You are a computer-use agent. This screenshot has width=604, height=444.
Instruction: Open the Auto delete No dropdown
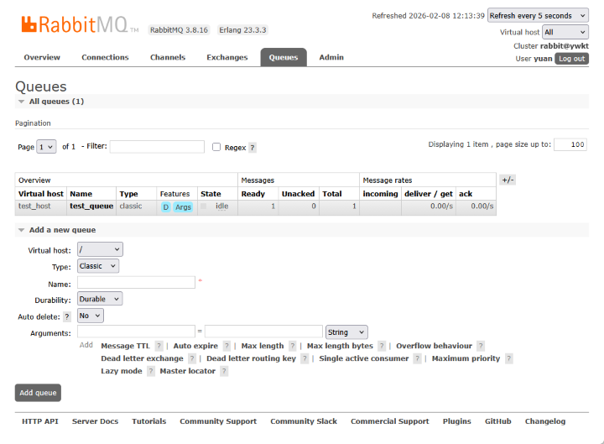[x=90, y=316]
